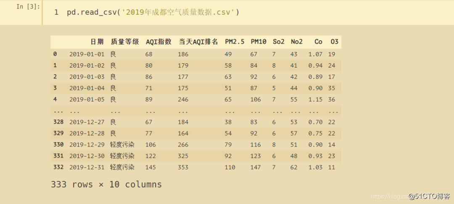Click Co value 1.03 in row 332
Viewport: 454px width, 204px height.
point(315,167)
